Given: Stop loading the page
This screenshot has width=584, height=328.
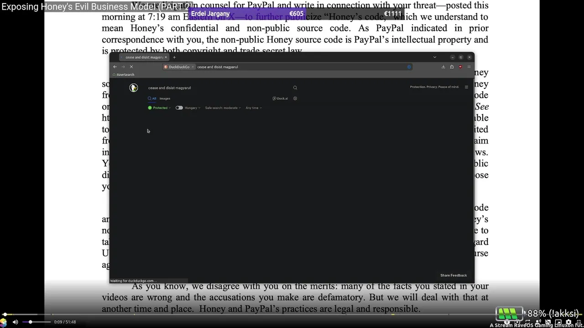Looking at the screenshot, I should [x=131, y=67].
